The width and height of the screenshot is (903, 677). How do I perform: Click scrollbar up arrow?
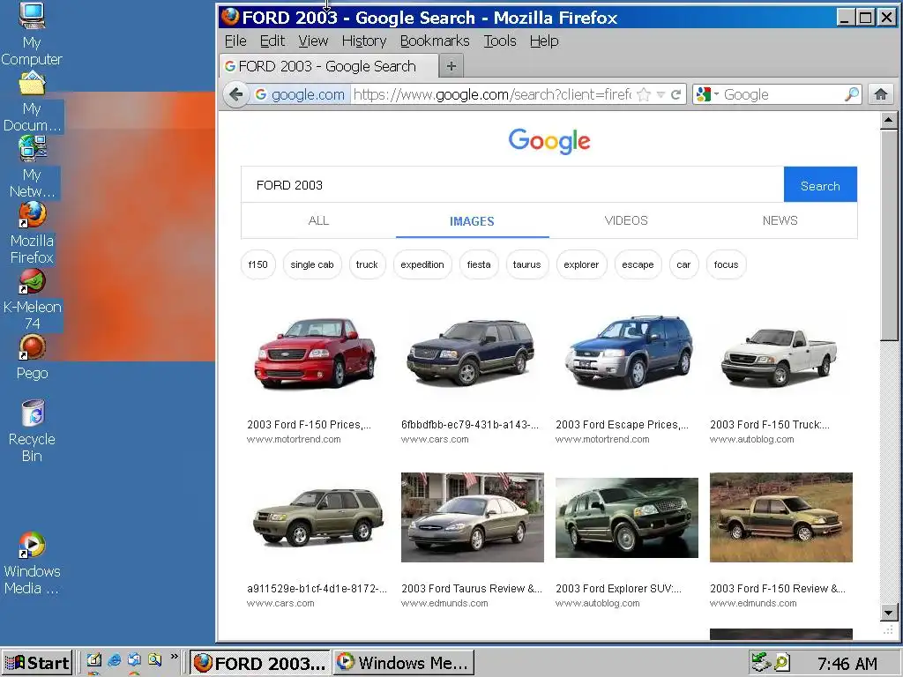pos(889,120)
